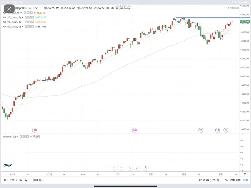Click the 開=5225.49 open price text
The width and height of the screenshot is (251, 188).
pyautogui.click(x=51, y=8)
